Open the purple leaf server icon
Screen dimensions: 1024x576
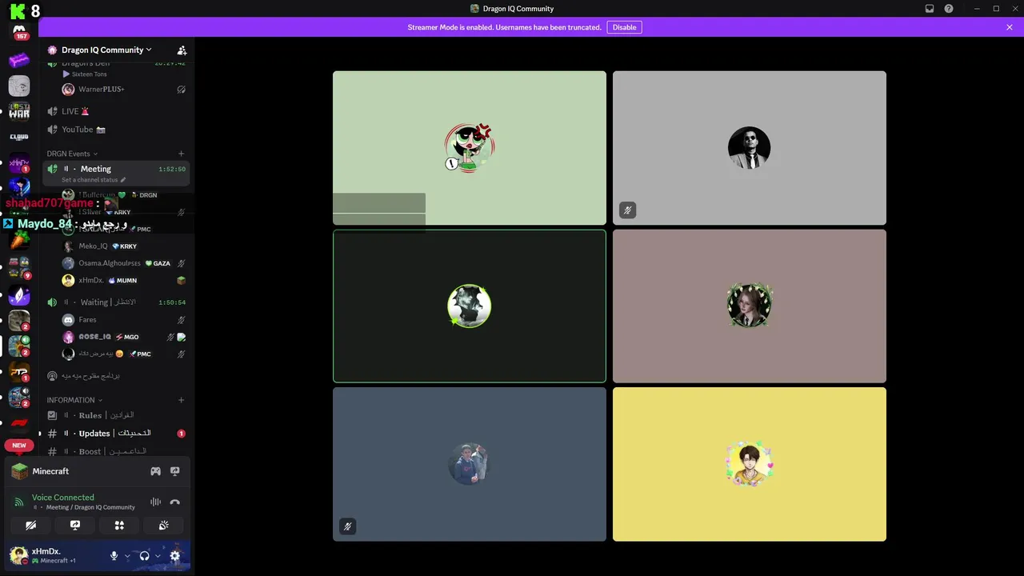click(x=19, y=295)
